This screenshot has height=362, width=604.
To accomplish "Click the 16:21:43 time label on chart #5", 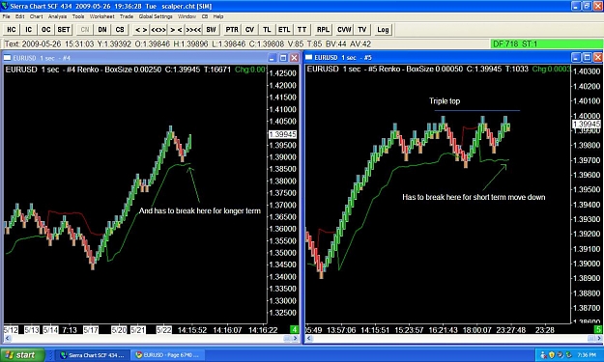I will [x=443, y=330].
